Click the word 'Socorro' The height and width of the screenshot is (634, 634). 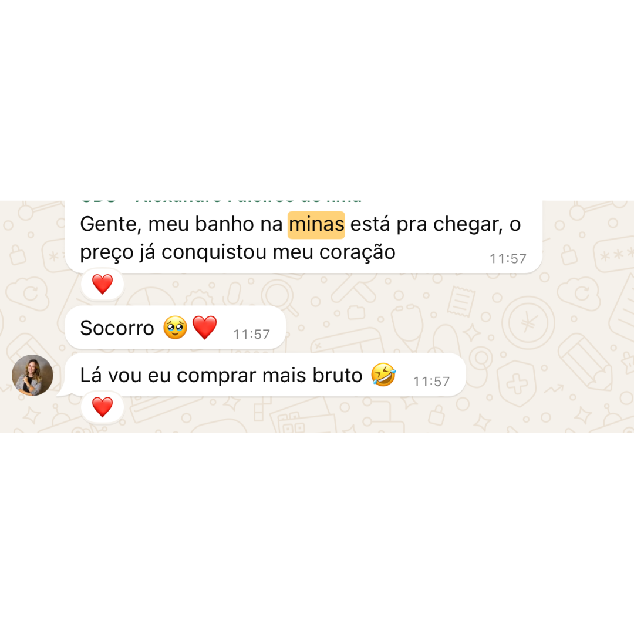[117, 328]
